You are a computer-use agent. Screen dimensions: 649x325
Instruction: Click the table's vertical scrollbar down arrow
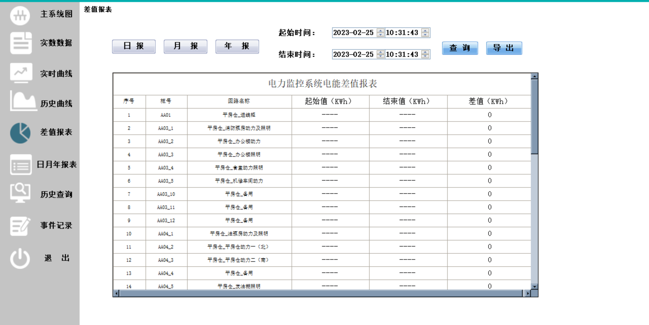(x=534, y=286)
